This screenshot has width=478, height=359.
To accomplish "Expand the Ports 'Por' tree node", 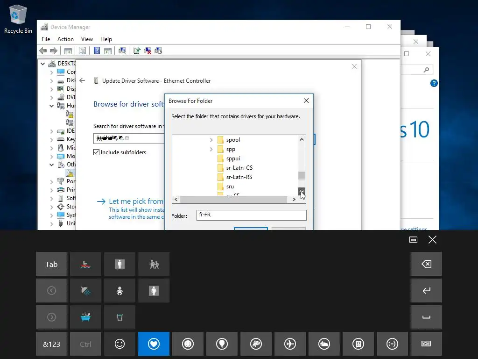I will pos(51,182).
